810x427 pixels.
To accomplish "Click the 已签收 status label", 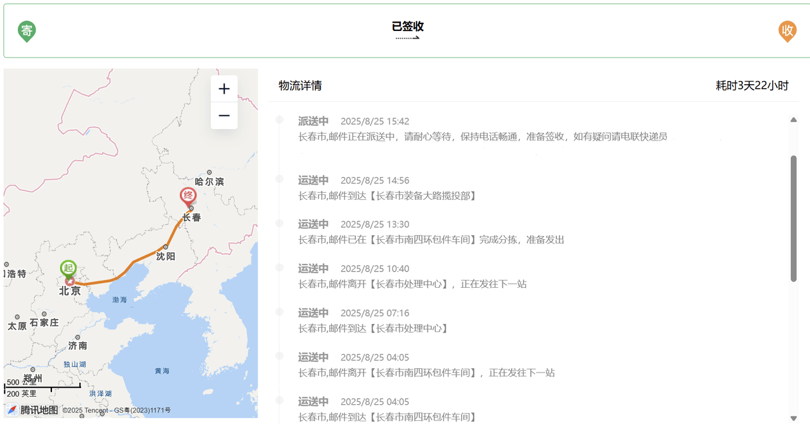I will [x=408, y=26].
